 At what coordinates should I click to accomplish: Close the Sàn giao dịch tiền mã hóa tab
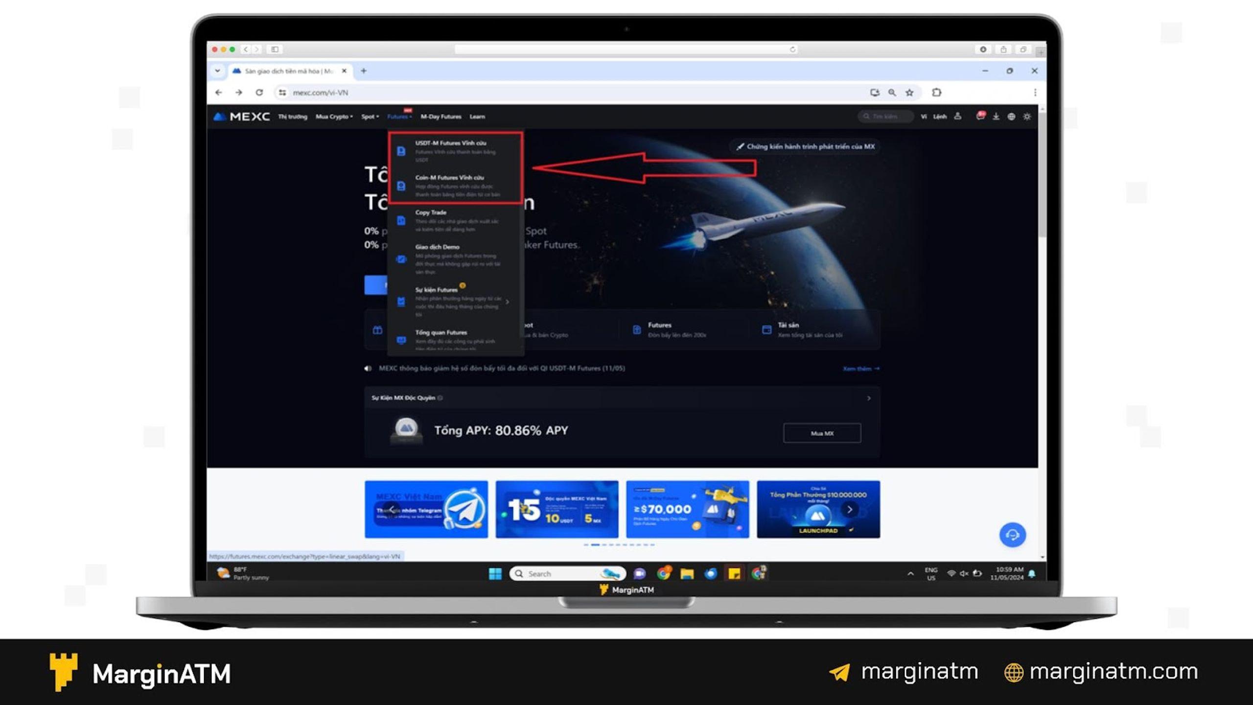pyautogui.click(x=344, y=71)
